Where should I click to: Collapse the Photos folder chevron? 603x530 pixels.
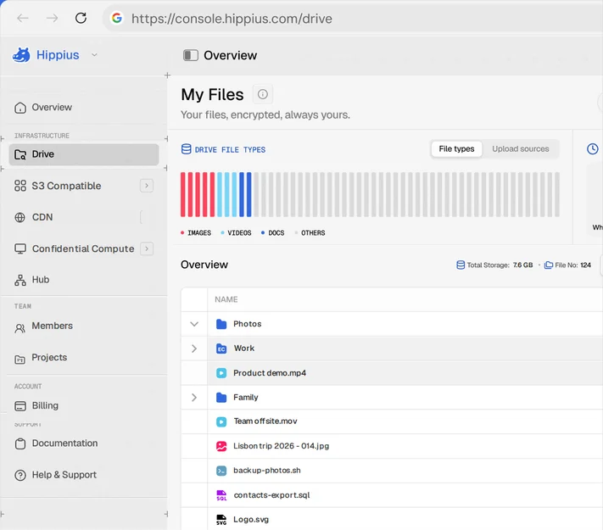tap(194, 324)
